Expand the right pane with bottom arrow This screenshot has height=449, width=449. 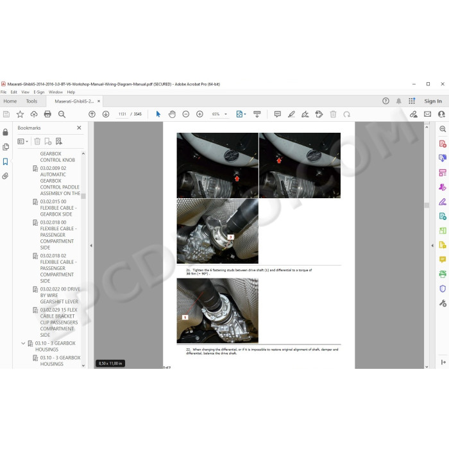[443, 362]
